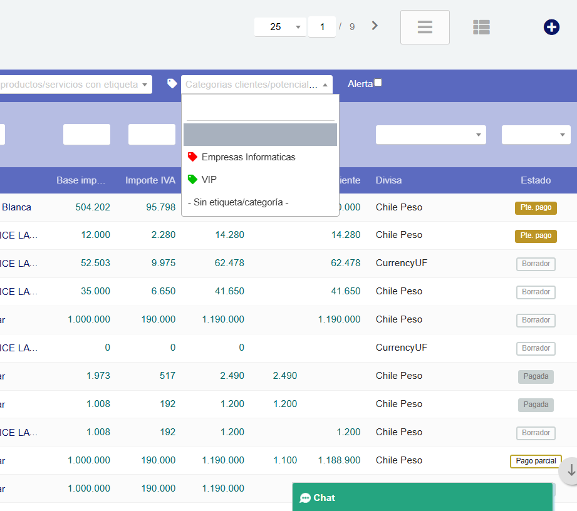Select the VIP category option
The image size is (577, 511).
209,180
